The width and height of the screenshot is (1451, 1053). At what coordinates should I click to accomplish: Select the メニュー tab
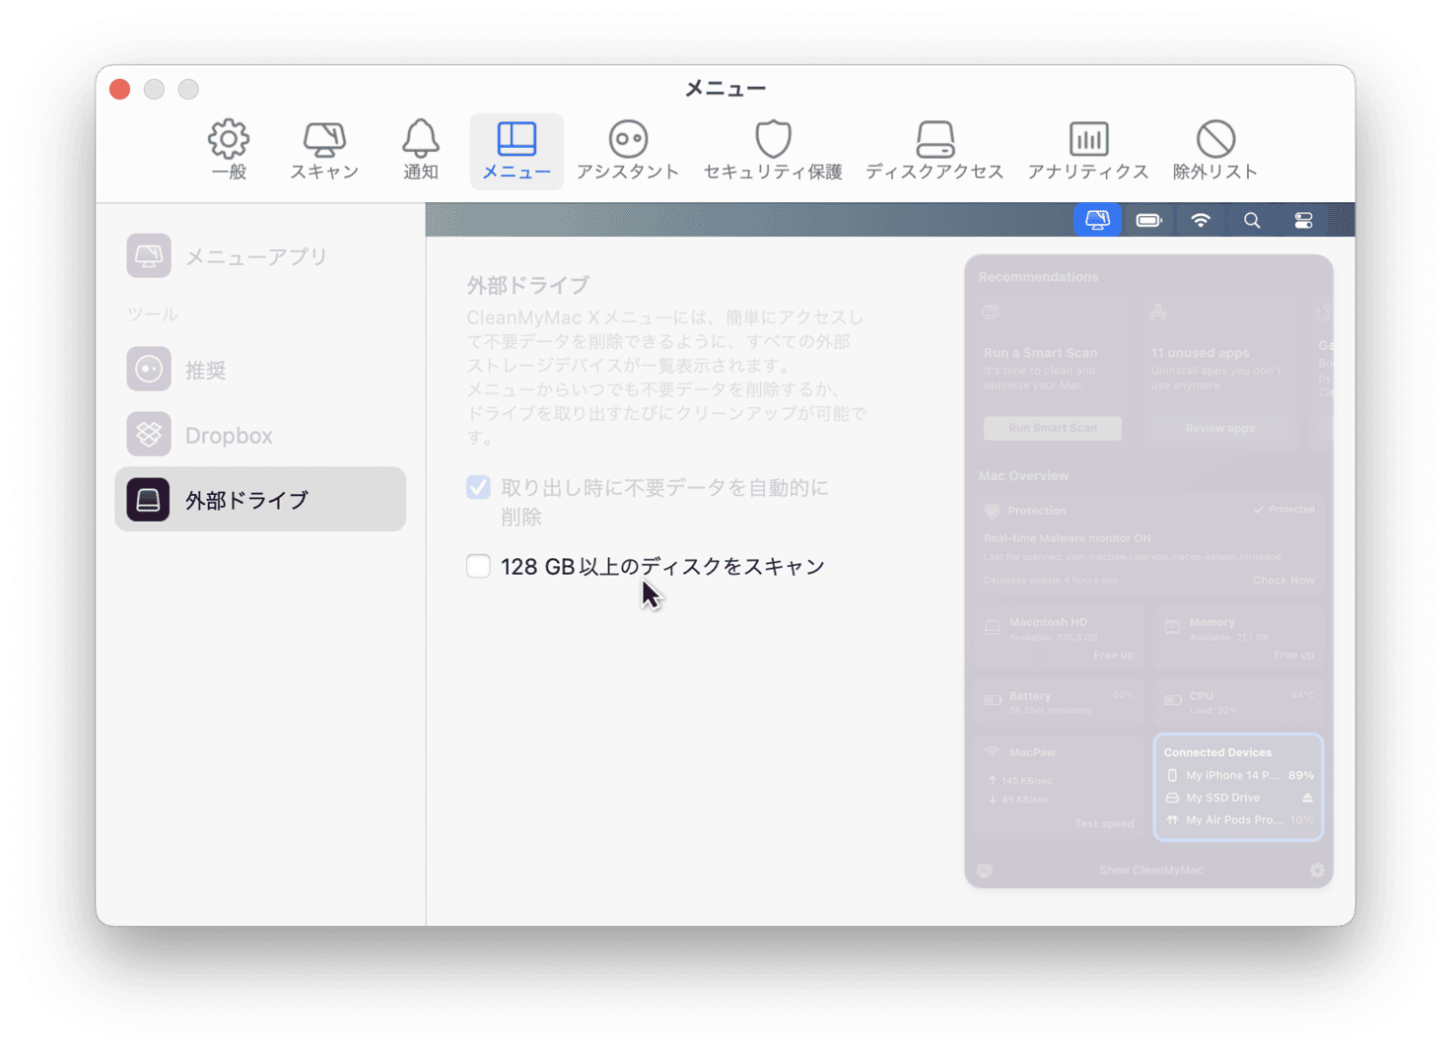(x=517, y=150)
